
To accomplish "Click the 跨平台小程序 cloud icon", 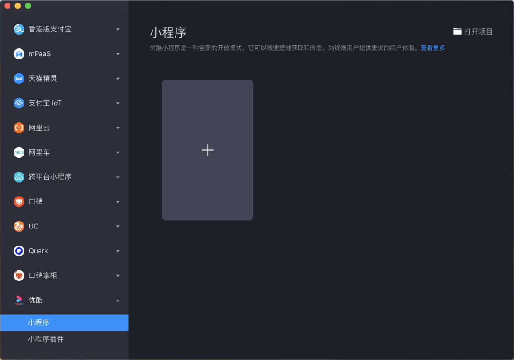I will 19,177.
